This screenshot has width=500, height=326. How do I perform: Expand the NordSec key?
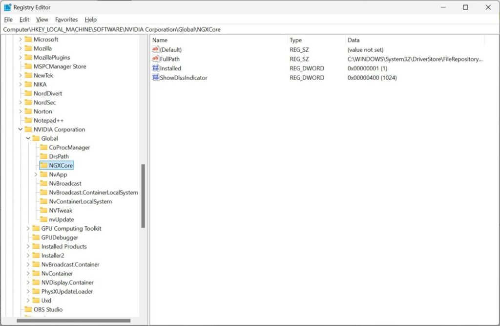(x=21, y=102)
